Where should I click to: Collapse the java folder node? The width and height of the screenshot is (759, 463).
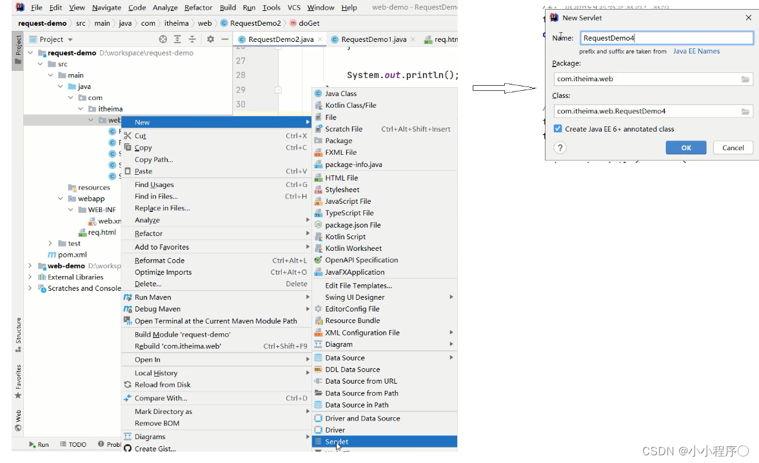point(60,86)
